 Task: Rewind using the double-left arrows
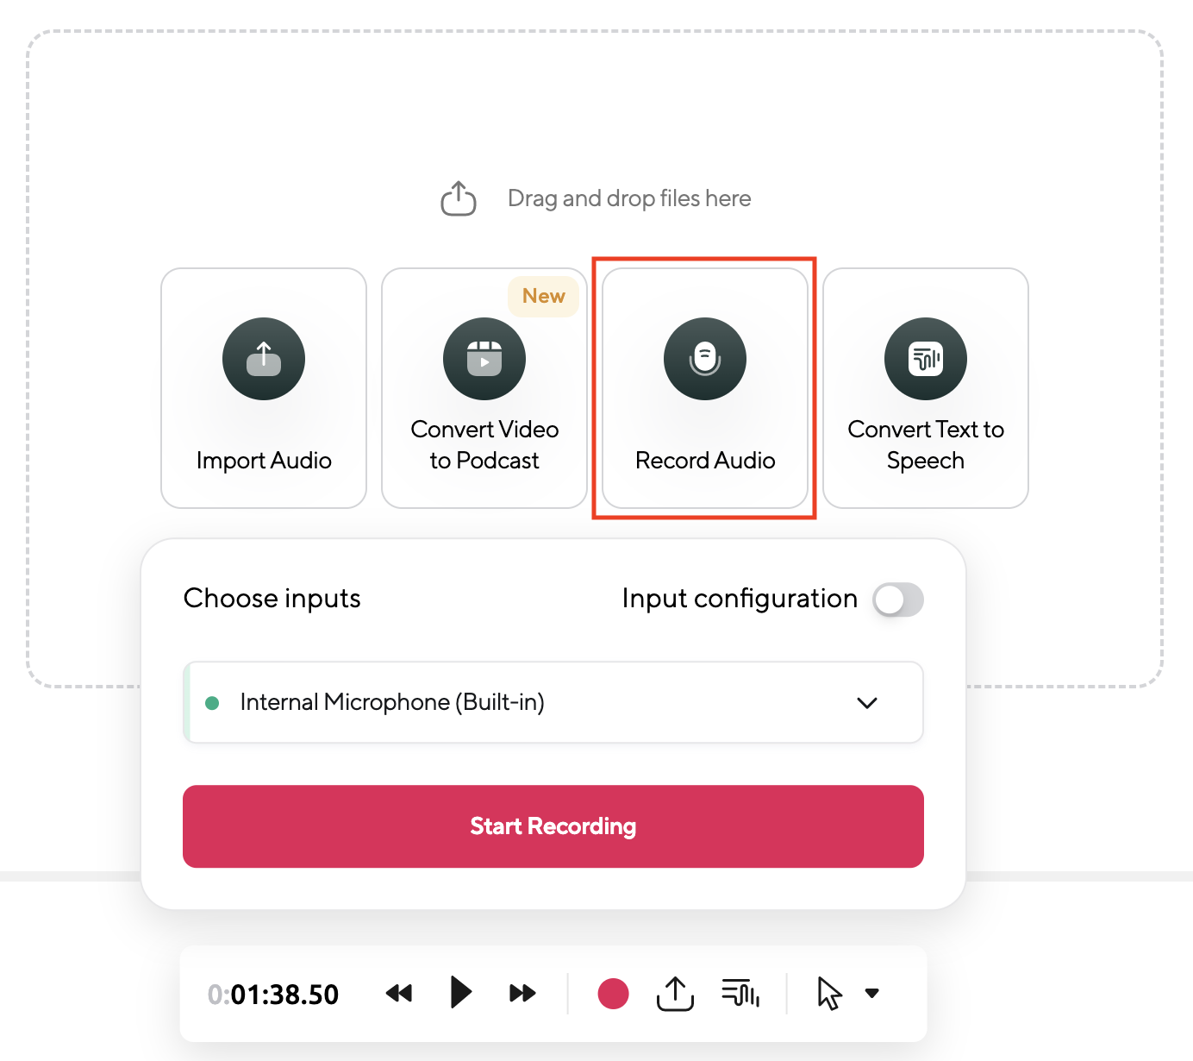point(399,993)
